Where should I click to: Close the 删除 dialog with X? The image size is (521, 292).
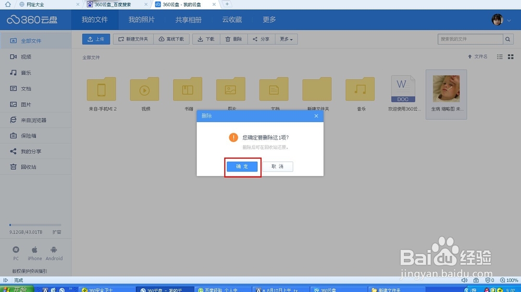316,116
